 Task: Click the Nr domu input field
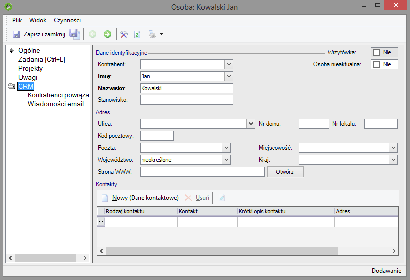(314, 124)
